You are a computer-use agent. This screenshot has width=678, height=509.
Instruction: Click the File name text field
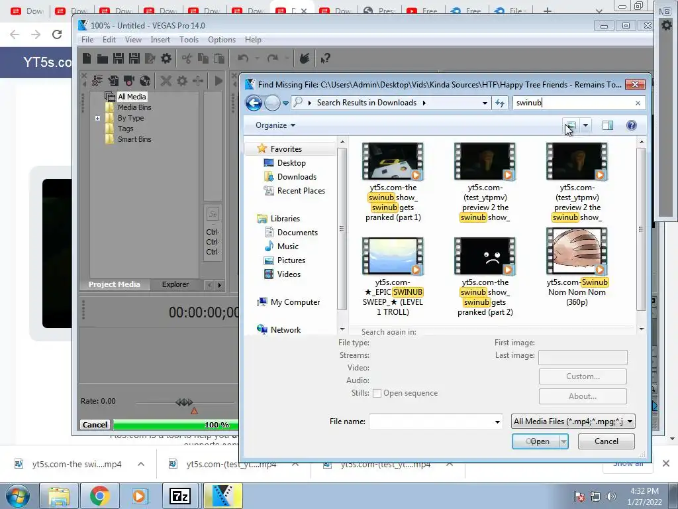[x=430, y=422]
